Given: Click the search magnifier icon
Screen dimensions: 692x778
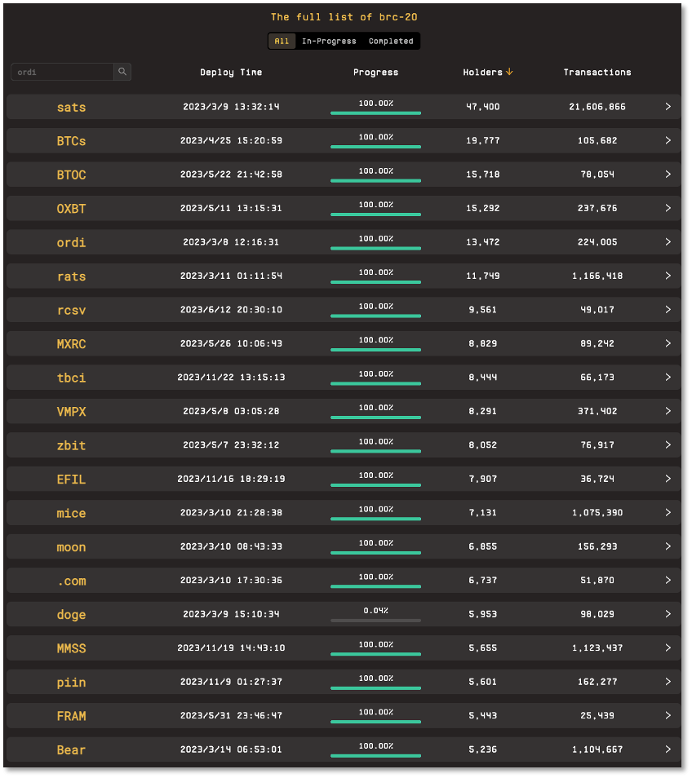Looking at the screenshot, I should (122, 72).
